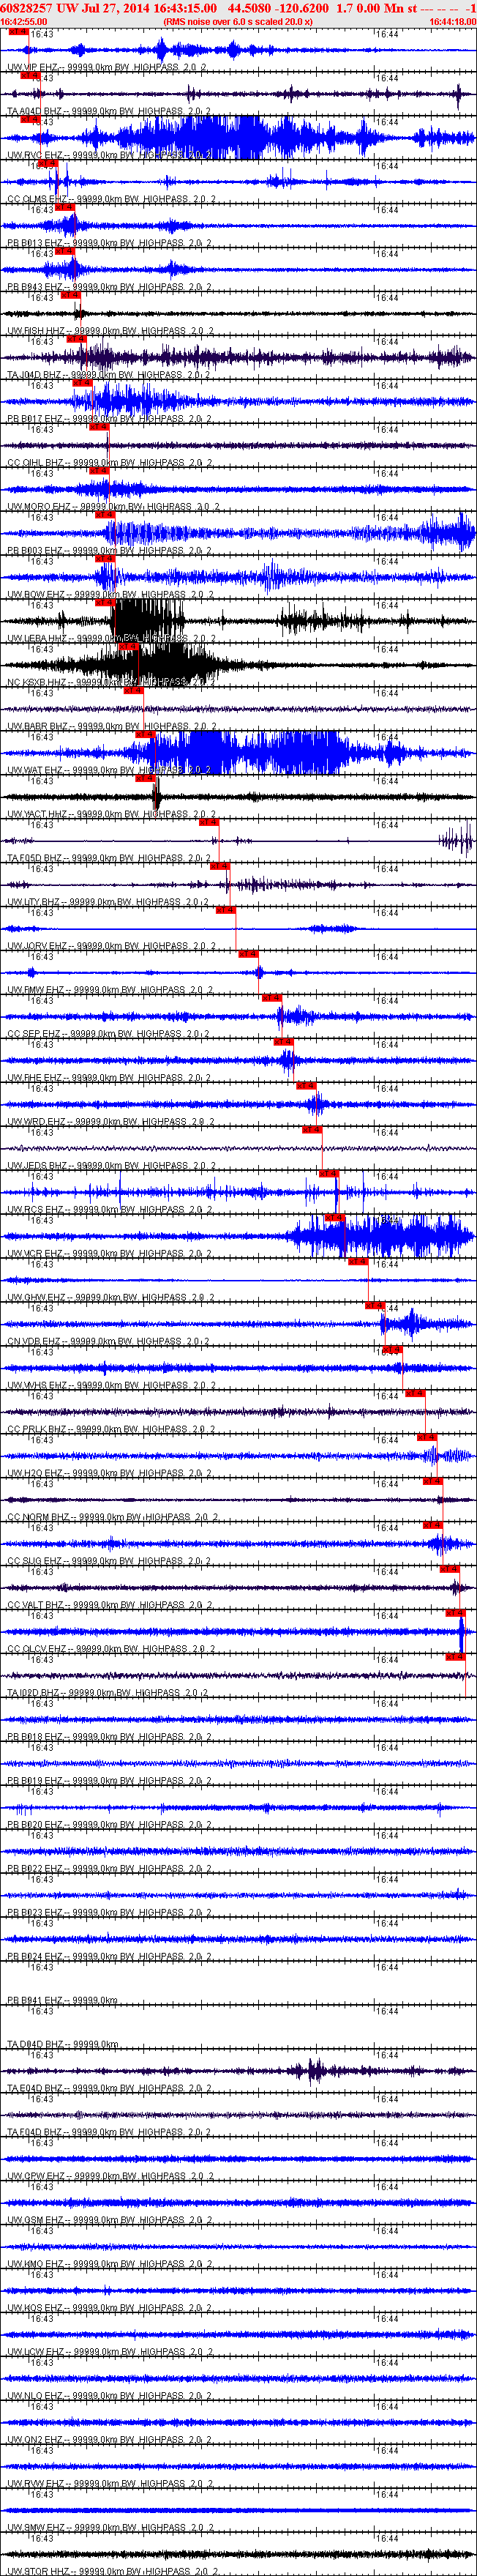The height and width of the screenshot is (2576, 477).
Task: Click the end time "16:44:18.00"
Action: (452, 21)
